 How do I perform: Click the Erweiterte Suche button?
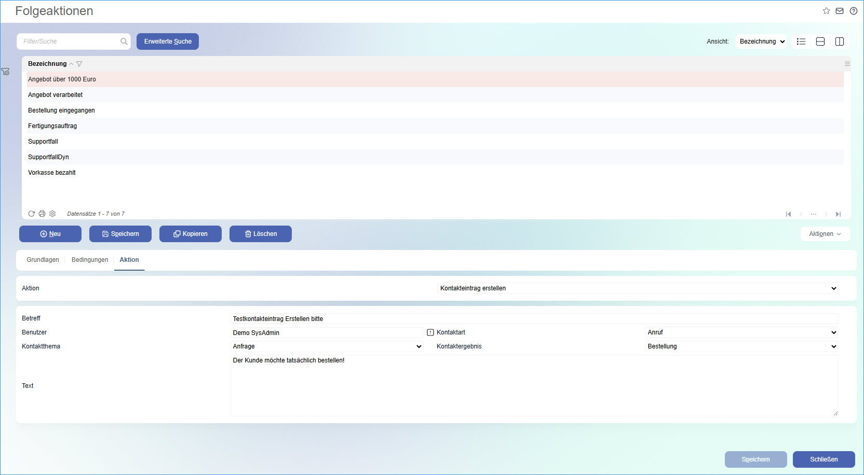point(168,41)
